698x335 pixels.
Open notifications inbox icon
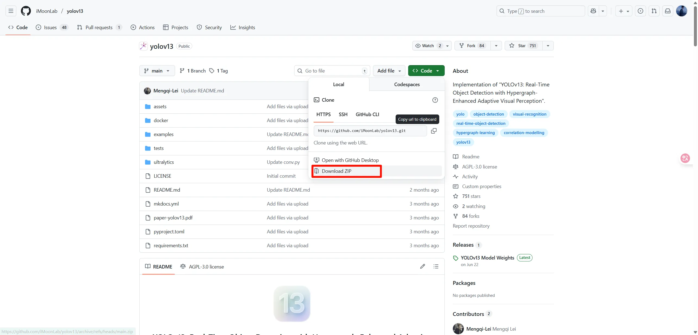(667, 11)
